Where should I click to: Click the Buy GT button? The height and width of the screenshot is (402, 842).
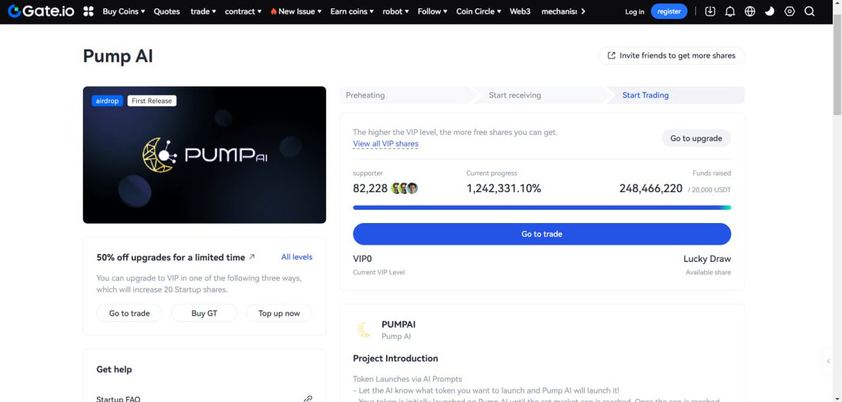point(204,313)
